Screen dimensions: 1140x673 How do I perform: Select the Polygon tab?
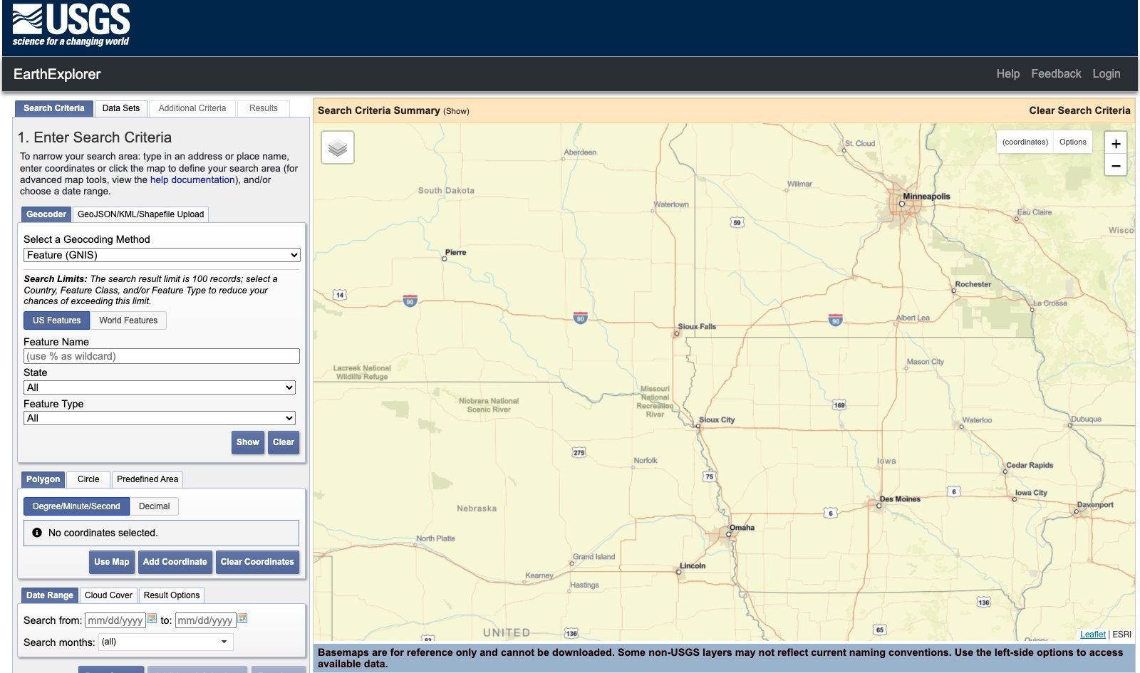tap(43, 479)
